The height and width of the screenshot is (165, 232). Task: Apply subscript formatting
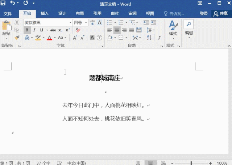tap(60, 30)
